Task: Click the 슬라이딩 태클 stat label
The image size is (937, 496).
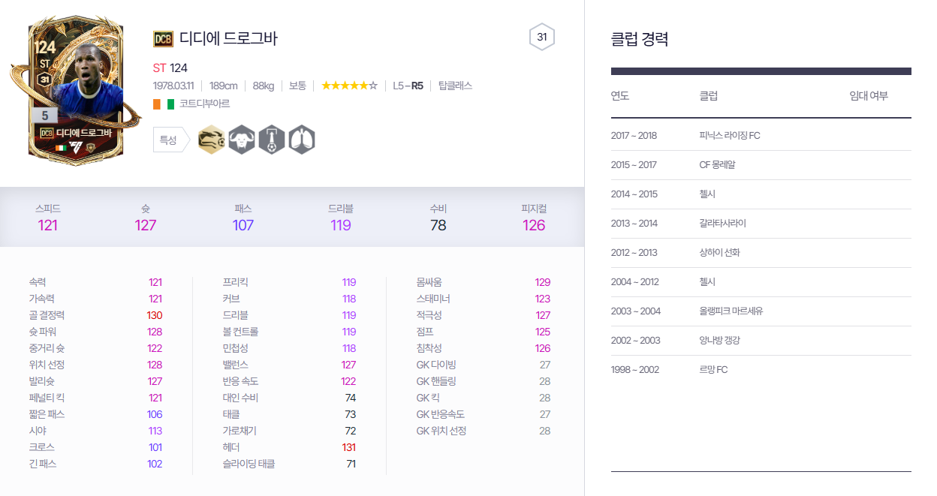Action: [x=249, y=464]
